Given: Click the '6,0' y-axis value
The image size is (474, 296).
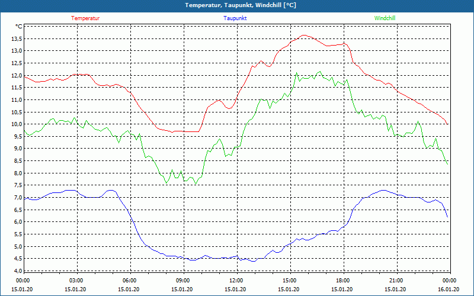Looking at the screenshot, I should (18, 221).
